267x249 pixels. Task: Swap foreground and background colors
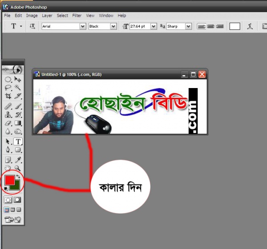[x=18, y=177]
